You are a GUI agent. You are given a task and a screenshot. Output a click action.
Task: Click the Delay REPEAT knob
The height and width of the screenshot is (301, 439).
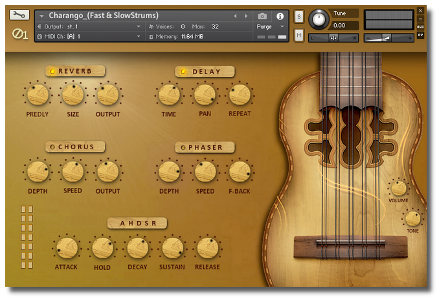point(240,95)
